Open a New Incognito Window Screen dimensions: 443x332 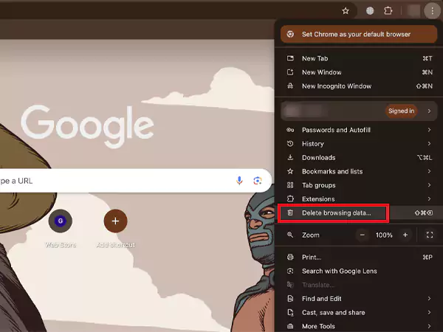359,86
